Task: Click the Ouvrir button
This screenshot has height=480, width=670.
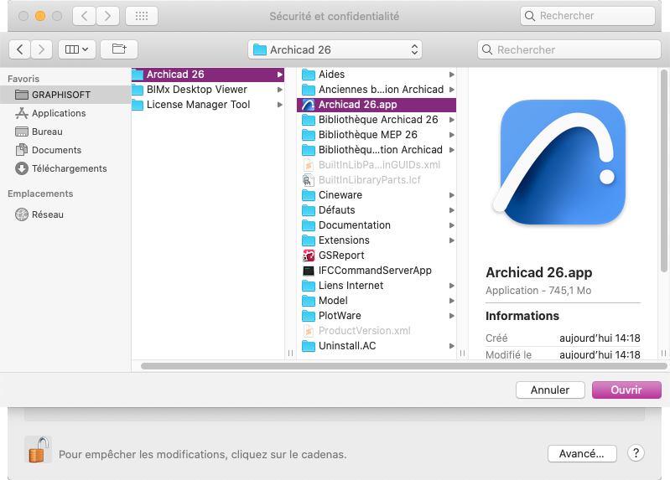Action: 626,390
